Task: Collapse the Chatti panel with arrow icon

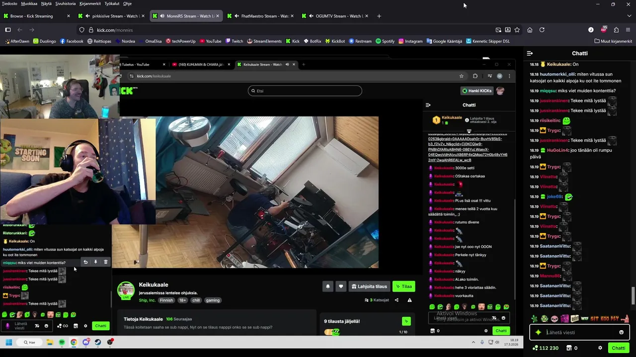Action: (530, 53)
